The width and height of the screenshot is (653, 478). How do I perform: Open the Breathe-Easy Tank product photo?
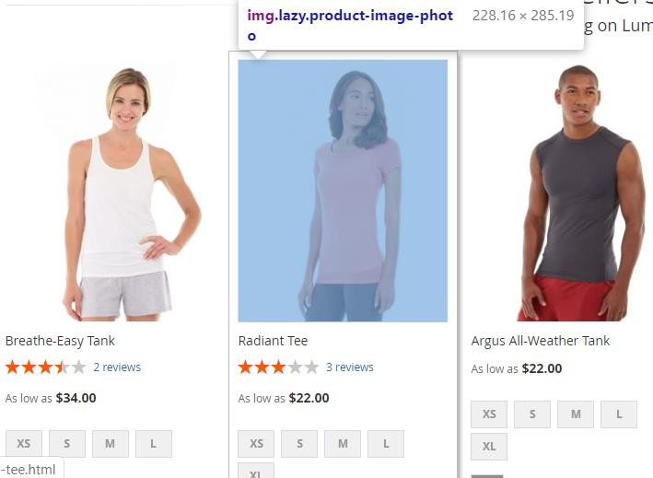click(110, 191)
